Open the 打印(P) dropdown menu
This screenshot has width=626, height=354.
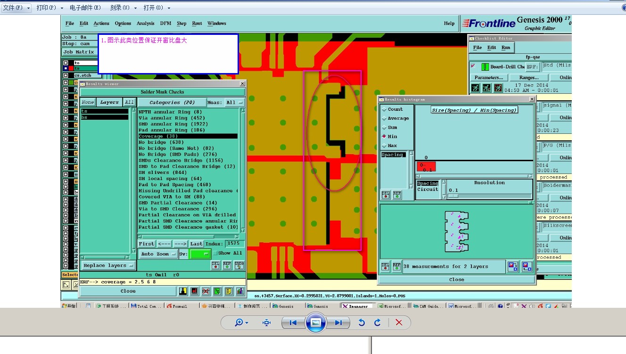(49, 8)
